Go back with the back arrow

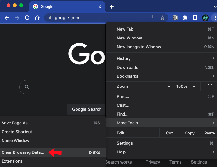[x=7, y=18]
